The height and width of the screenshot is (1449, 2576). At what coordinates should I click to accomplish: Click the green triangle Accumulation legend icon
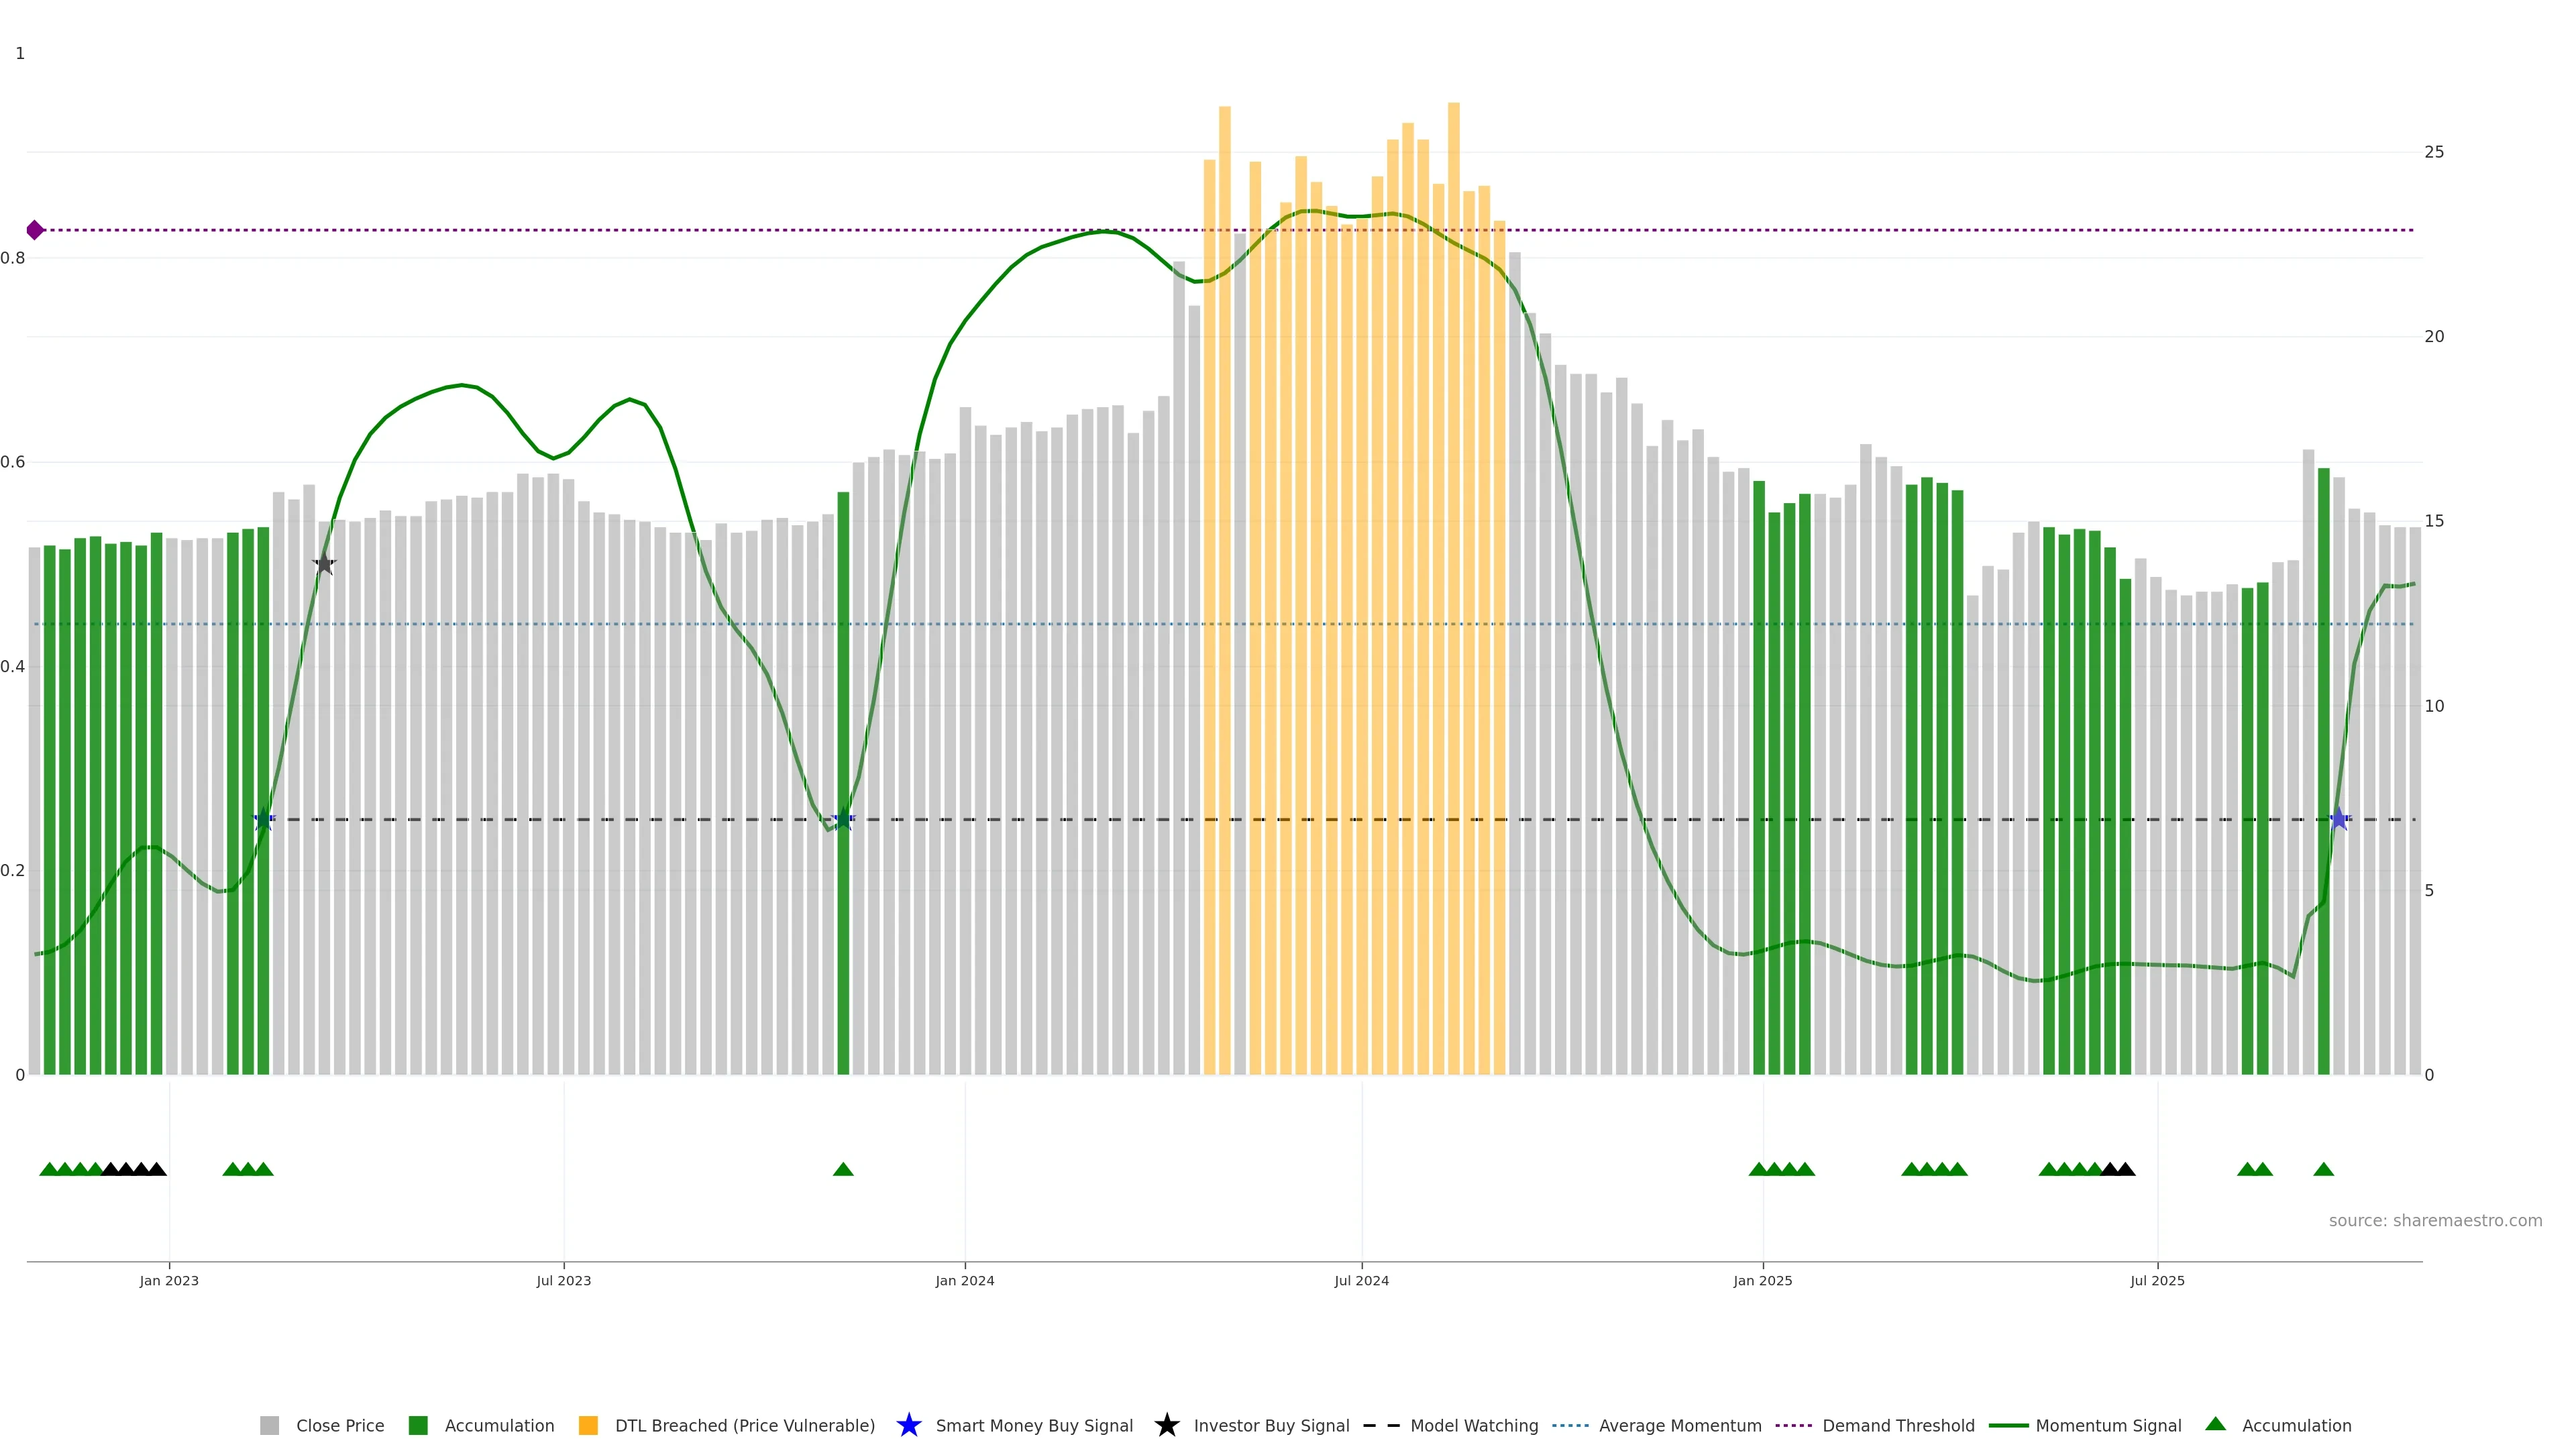(x=2215, y=1424)
